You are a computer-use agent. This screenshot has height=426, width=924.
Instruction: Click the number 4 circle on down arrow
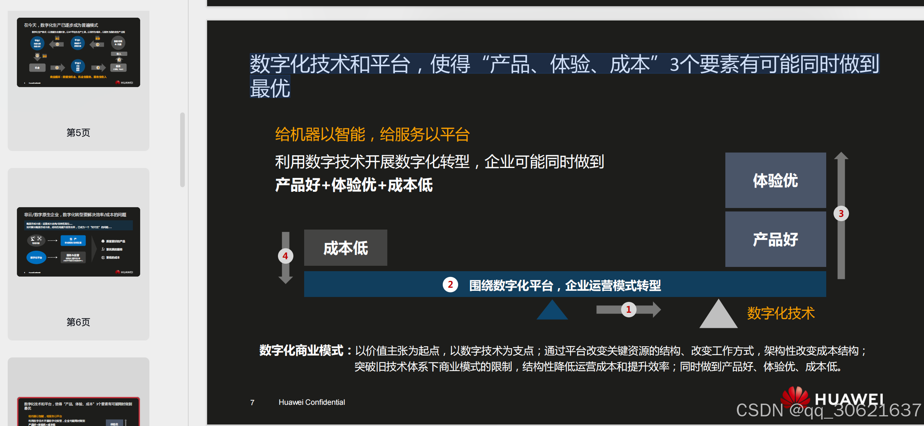285,256
